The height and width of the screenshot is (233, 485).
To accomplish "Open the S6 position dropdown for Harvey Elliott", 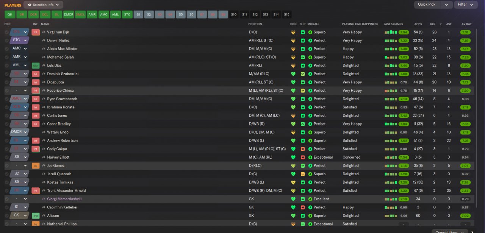I will pos(20,157).
